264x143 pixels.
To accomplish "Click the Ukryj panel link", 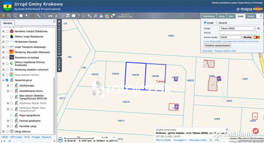I will coord(208,51).
